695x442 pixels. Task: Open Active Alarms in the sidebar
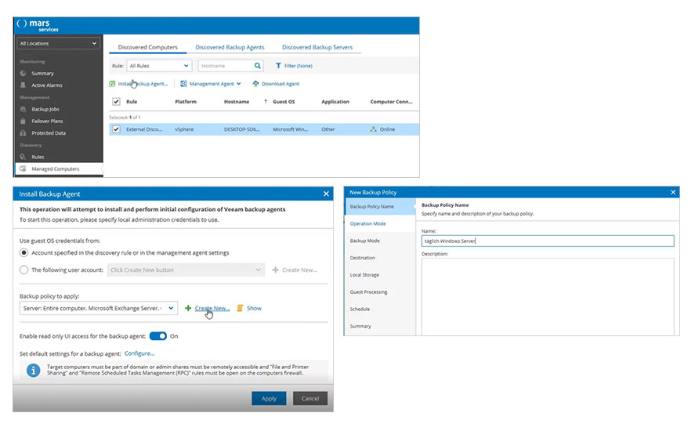47,85
